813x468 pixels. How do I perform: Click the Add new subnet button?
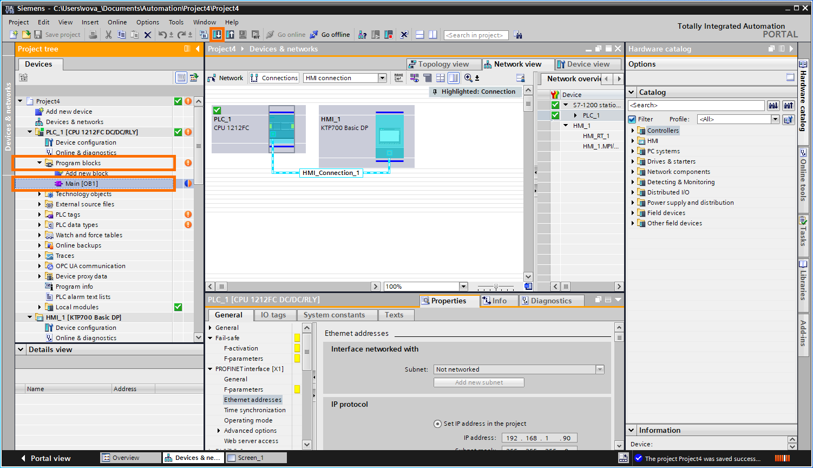point(478,382)
